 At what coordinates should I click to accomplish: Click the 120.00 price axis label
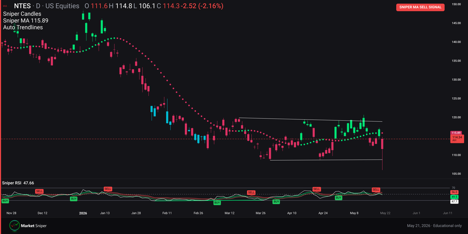[457, 117]
